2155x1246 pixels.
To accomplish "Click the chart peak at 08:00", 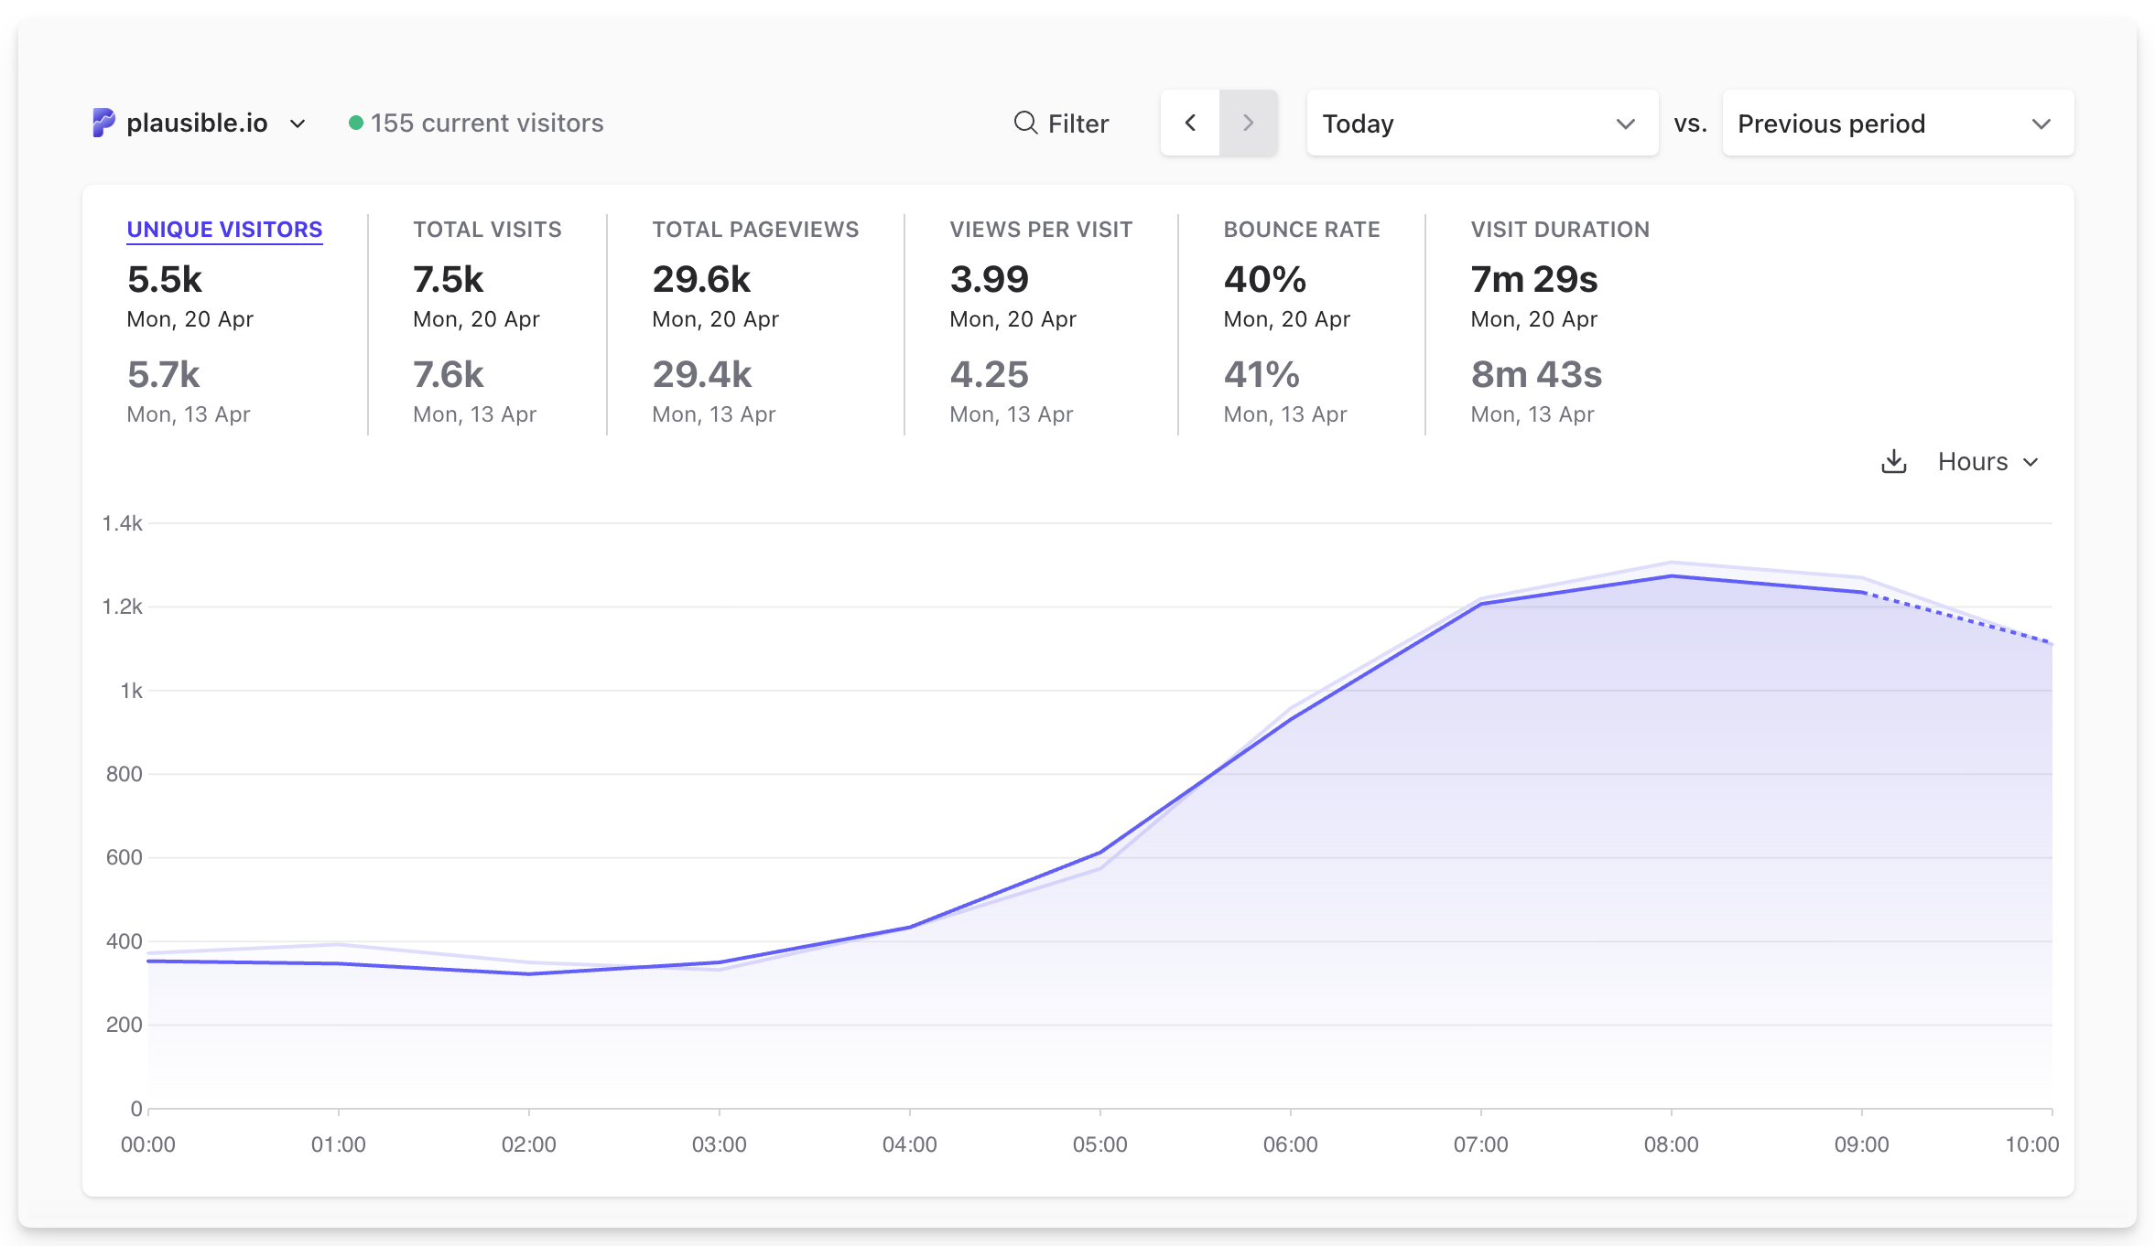I will pyautogui.click(x=1672, y=576).
